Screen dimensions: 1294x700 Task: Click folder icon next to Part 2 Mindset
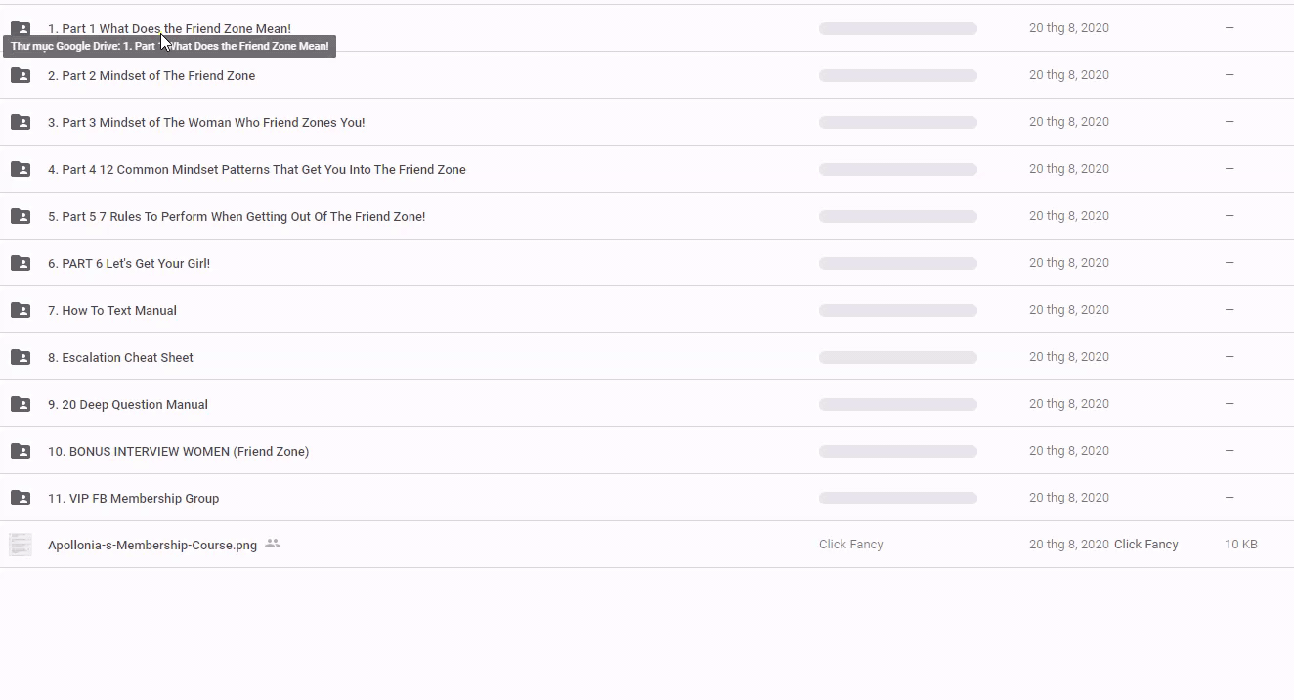pyautogui.click(x=21, y=75)
